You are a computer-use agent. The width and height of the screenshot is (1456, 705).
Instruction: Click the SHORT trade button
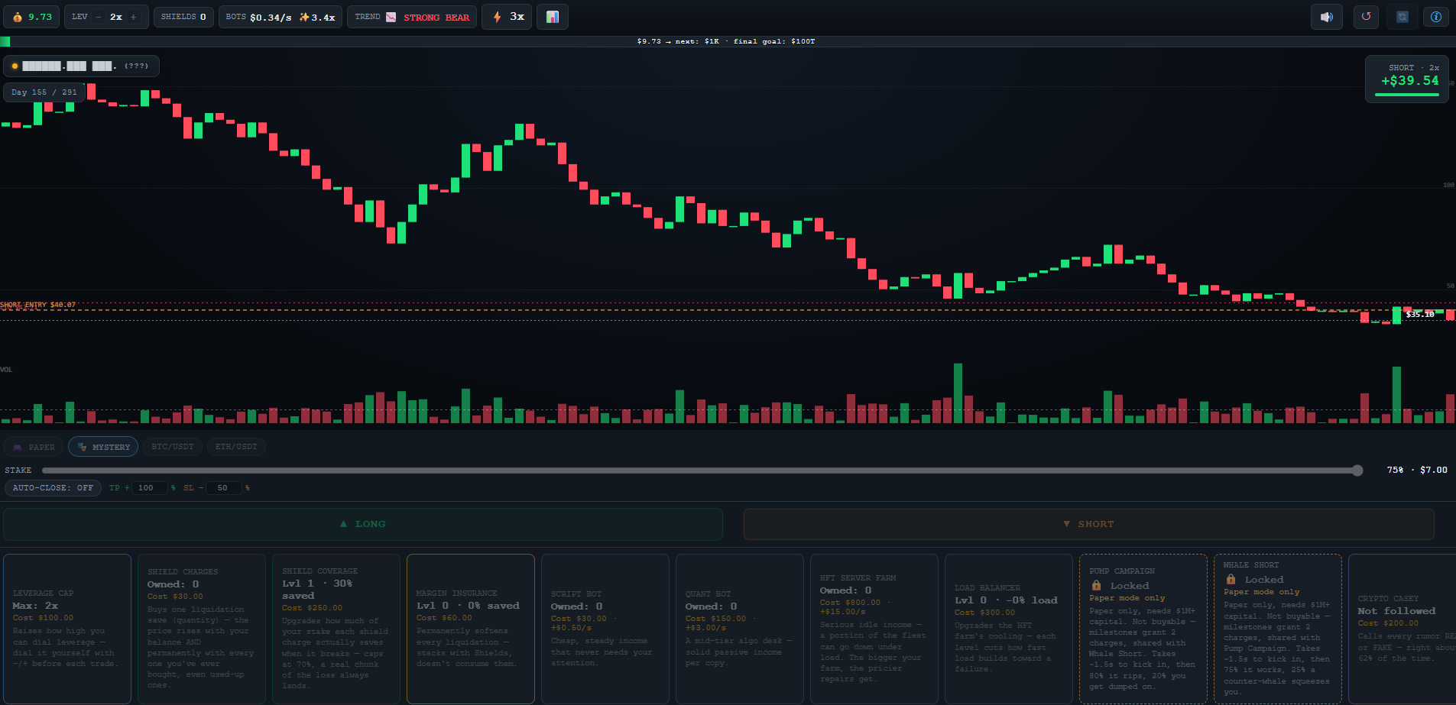click(x=1088, y=524)
